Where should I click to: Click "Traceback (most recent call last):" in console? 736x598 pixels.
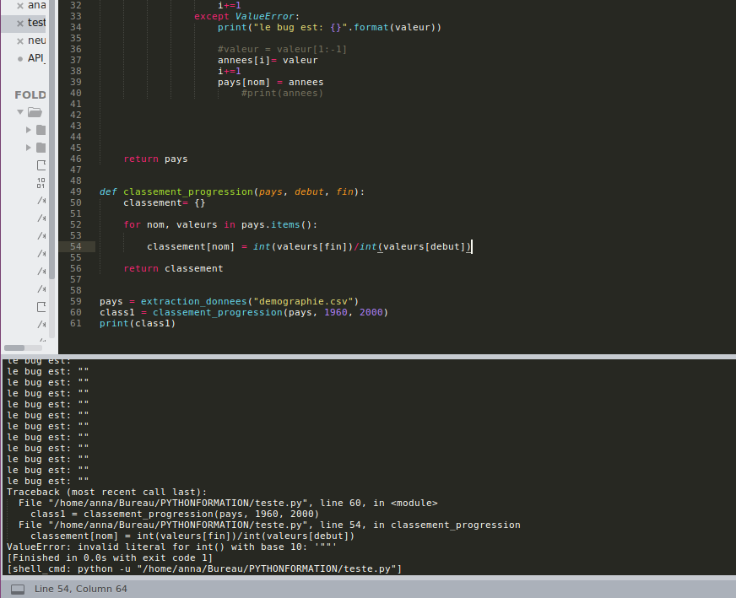tap(107, 492)
